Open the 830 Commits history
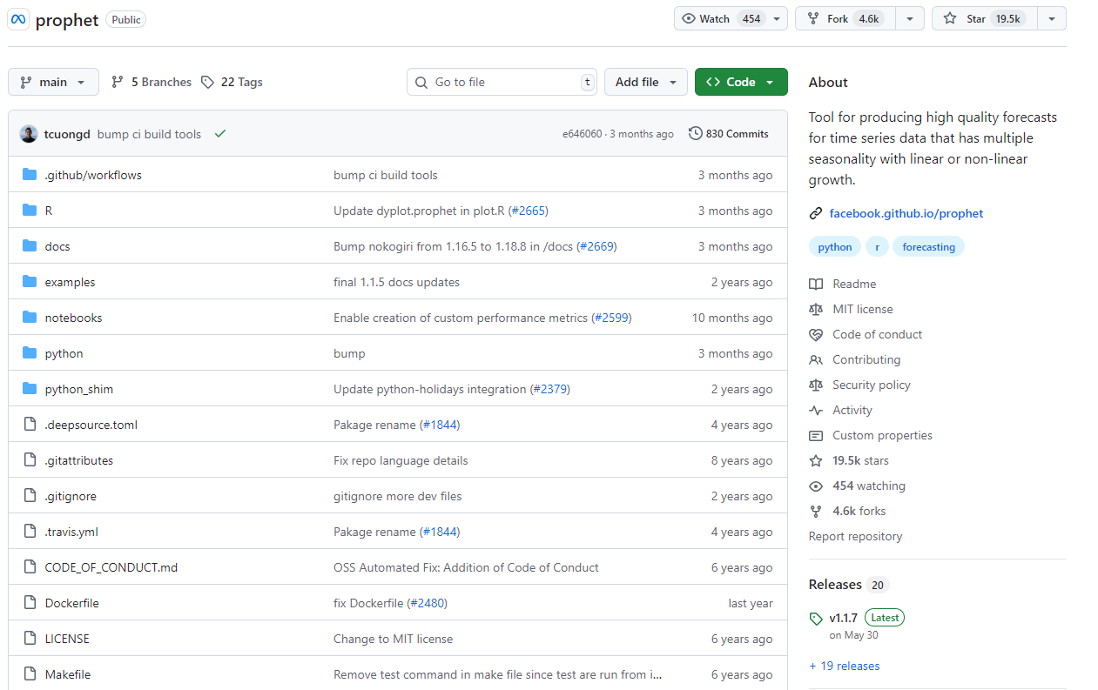 (728, 134)
